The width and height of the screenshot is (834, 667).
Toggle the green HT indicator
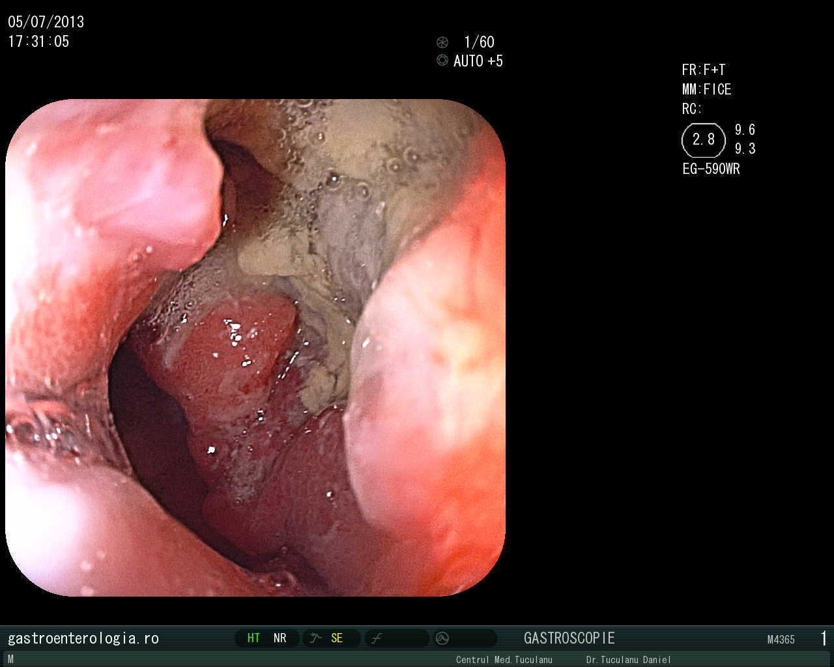pos(253,638)
